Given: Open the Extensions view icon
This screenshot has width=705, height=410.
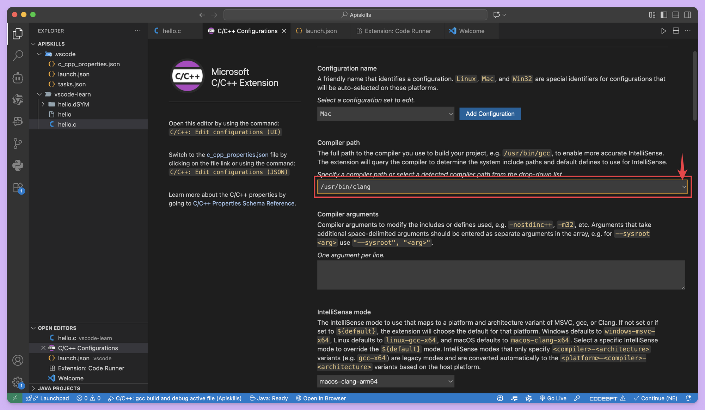Looking at the screenshot, I should point(18,188).
